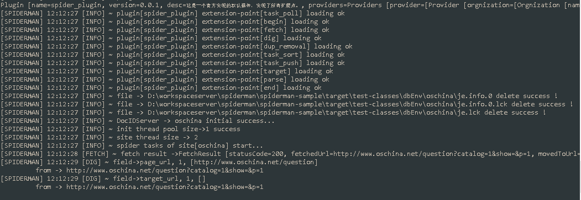The width and height of the screenshot is (581, 200).
Task: Select the site thread size line
Action: 100,137
